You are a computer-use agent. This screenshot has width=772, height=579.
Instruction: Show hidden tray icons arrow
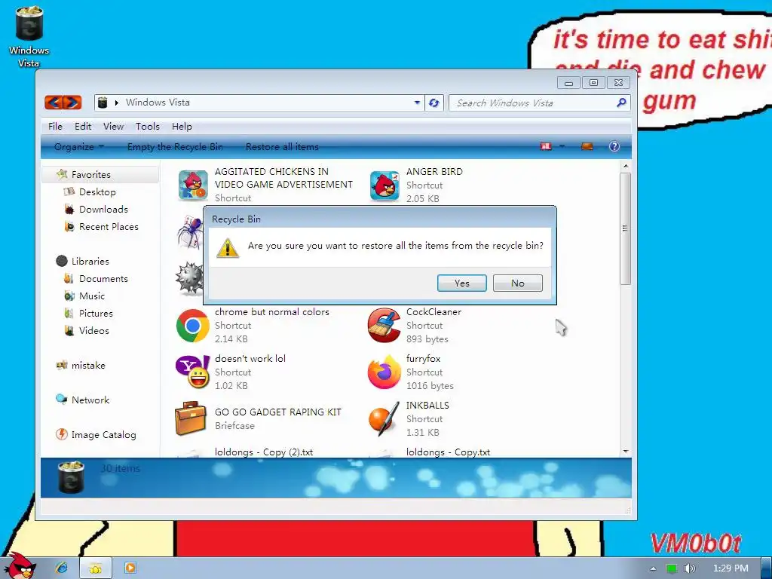(653, 568)
